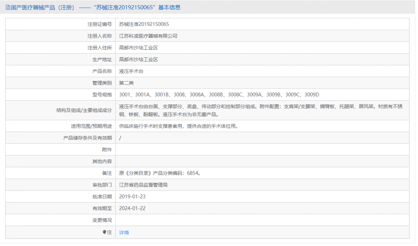
Task: Select the approval date 2019-01-23
Action: (x=132, y=197)
